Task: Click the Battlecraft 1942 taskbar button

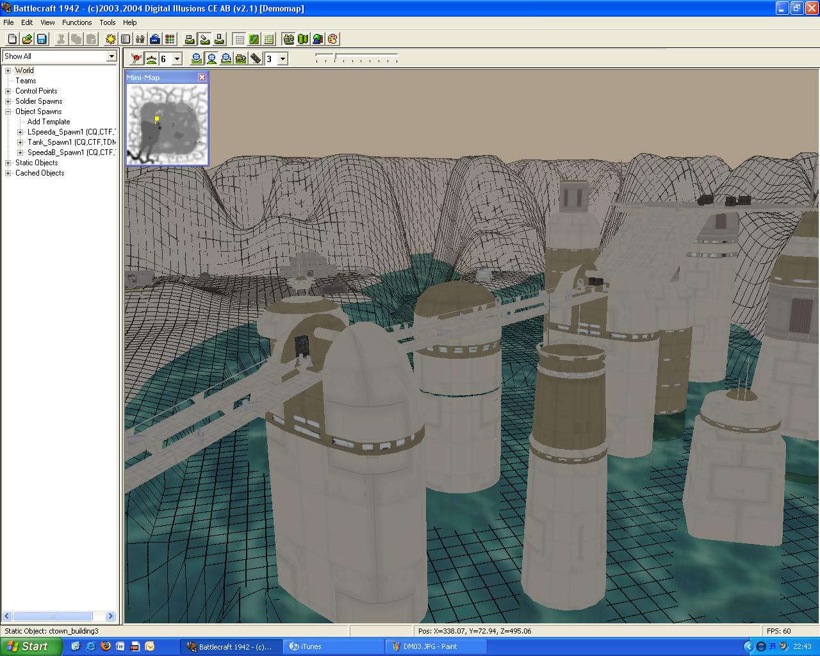Action: [231, 646]
